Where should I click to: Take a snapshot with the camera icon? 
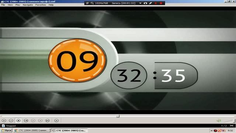pyautogui.click(x=145, y=3)
